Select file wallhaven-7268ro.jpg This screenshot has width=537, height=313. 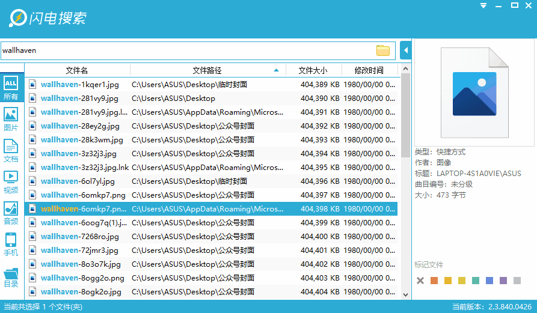[211, 236]
